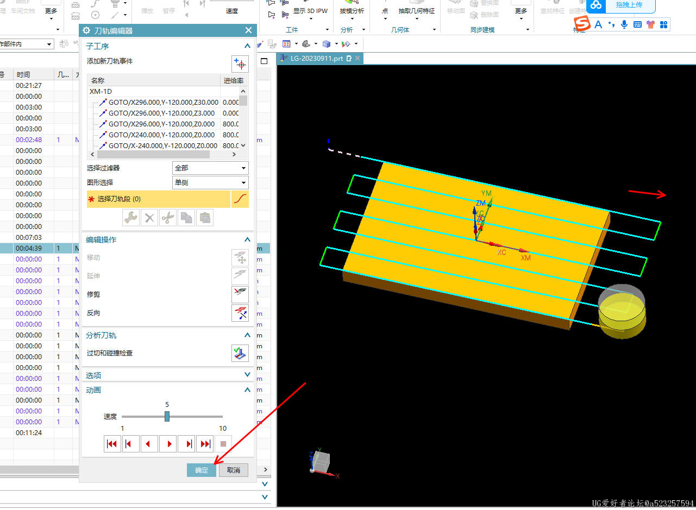
Task: Collapse the 动画 section
Action: coord(248,390)
